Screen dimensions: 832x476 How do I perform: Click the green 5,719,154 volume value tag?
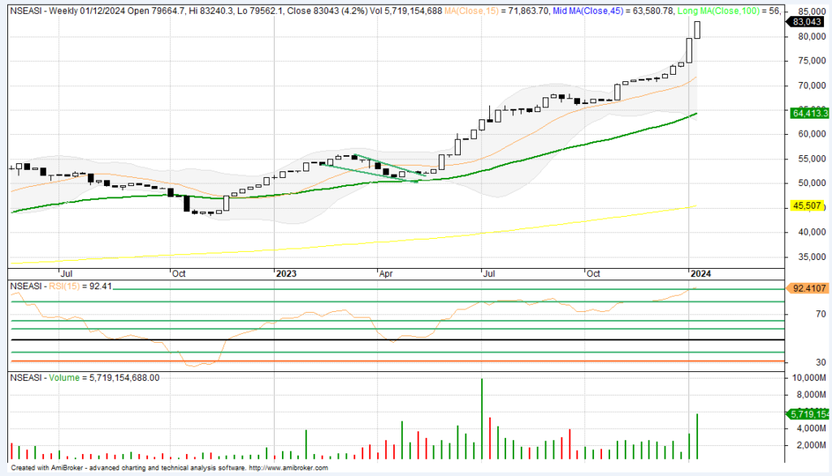(x=808, y=414)
